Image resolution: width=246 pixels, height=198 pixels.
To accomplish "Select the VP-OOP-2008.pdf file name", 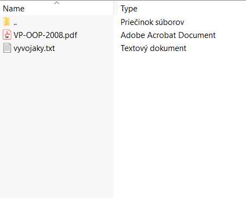I will tap(45, 35).
